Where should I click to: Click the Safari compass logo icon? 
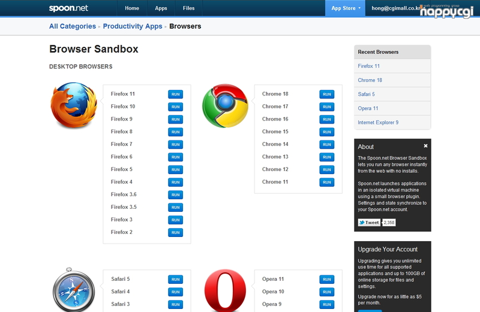pos(74,290)
